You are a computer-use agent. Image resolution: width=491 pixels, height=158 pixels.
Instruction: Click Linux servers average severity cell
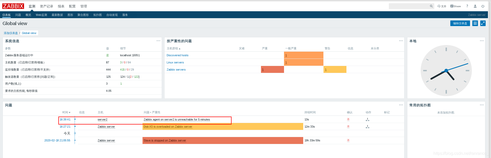(x=304, y=62)
